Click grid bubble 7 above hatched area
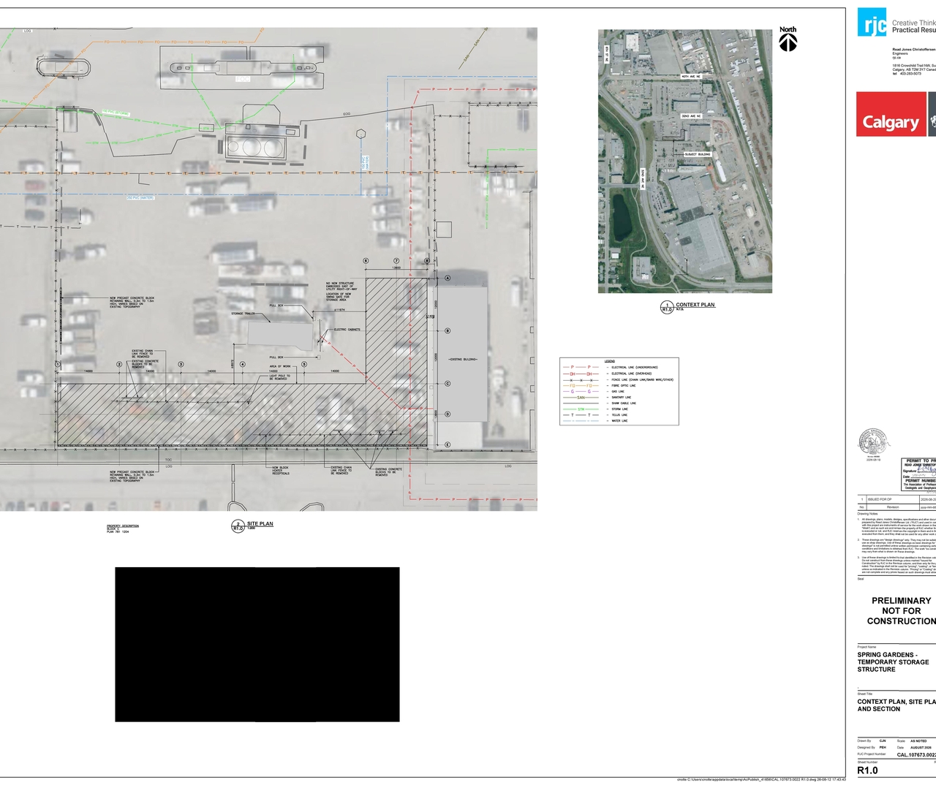 (396, 261)
